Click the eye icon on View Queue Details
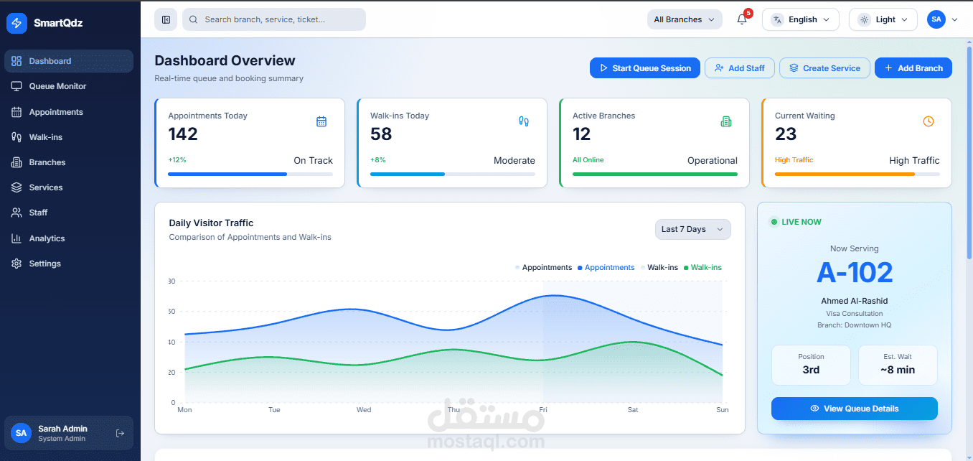The width and height of the screenshot is (973, 461). click(x=814, y=409)
